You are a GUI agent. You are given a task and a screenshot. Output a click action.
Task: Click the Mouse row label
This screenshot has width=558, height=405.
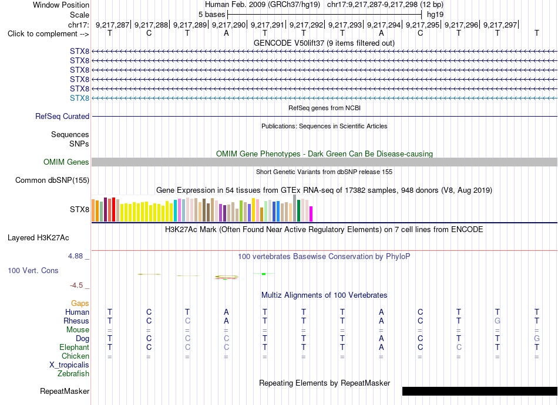78,330
